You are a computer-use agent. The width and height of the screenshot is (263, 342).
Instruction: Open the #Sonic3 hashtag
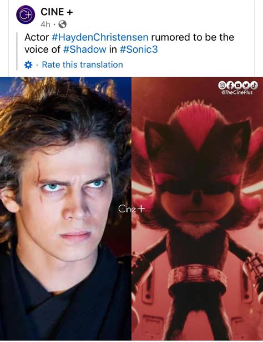pyautogui.click(x=139, y=49)
